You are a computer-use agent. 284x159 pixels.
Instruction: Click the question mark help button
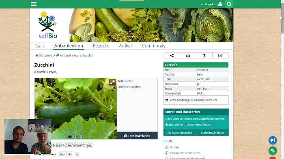(204, 56)
